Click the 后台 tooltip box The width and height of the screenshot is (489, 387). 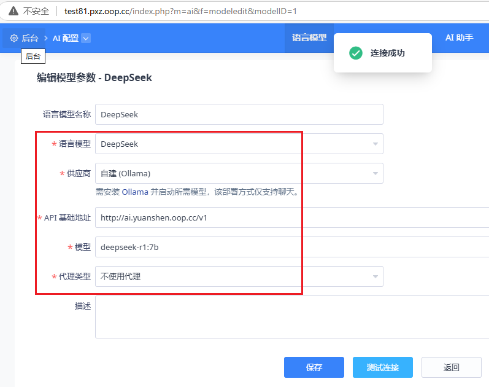(x=33, y=57)
